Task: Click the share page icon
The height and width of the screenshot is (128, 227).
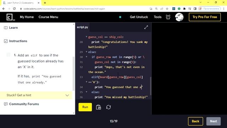Action: 162,9
